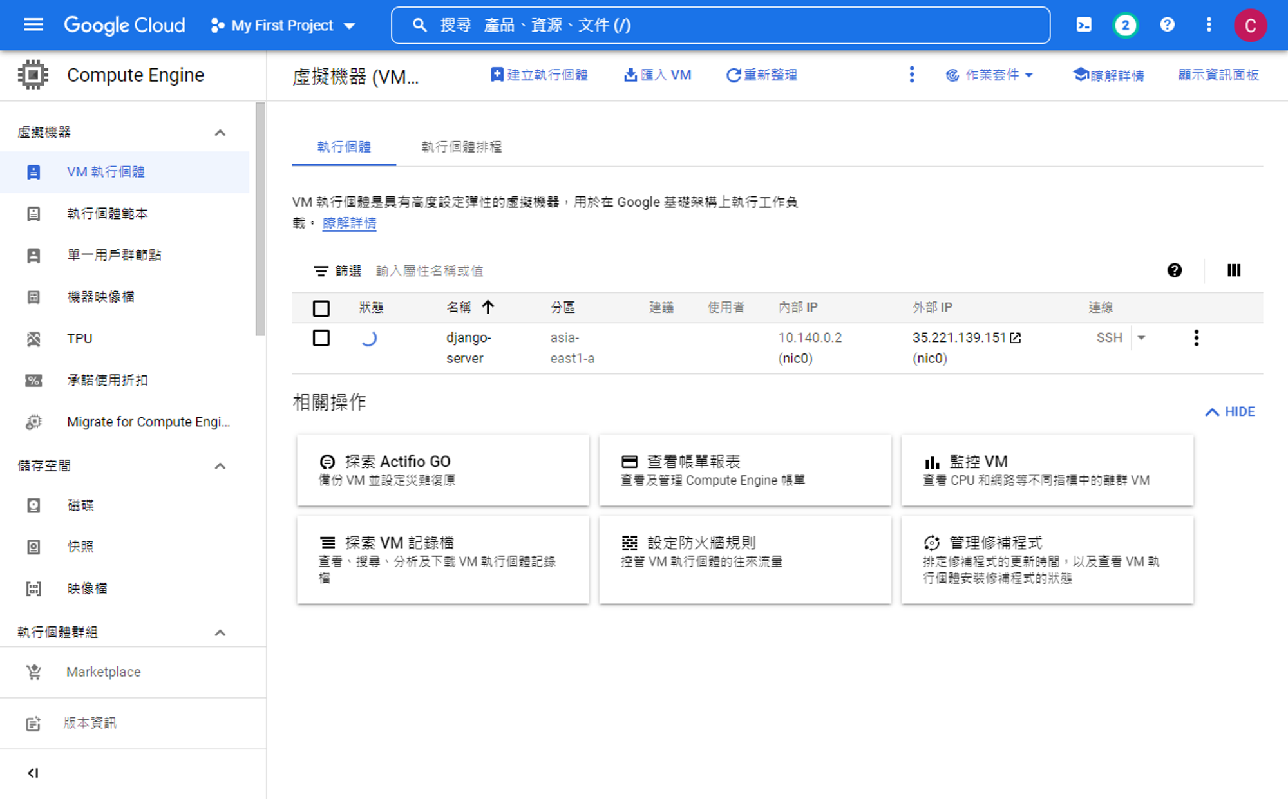Create instance with 建立執行個體 button
This screenshot has width=1288, height=799.
(539, 75)
